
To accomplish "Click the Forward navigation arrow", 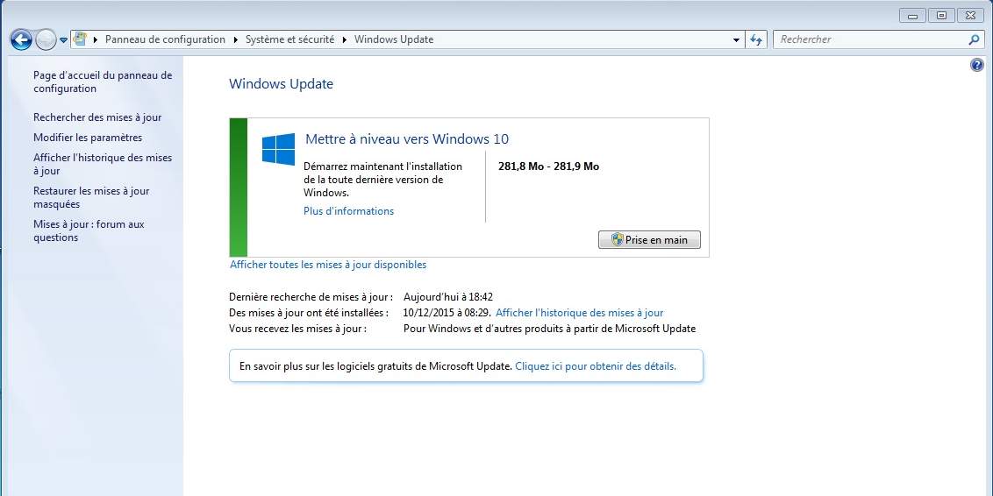I will point(46,39).
